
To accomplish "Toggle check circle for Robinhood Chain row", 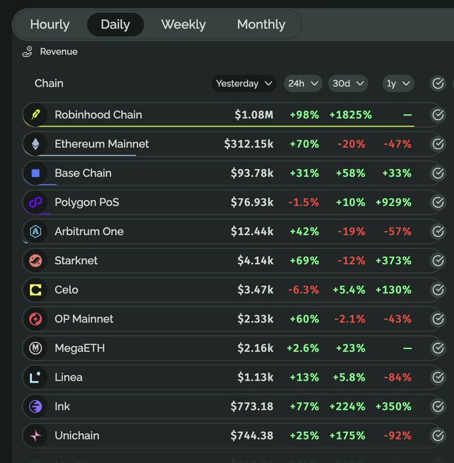I will coord(438,114).
